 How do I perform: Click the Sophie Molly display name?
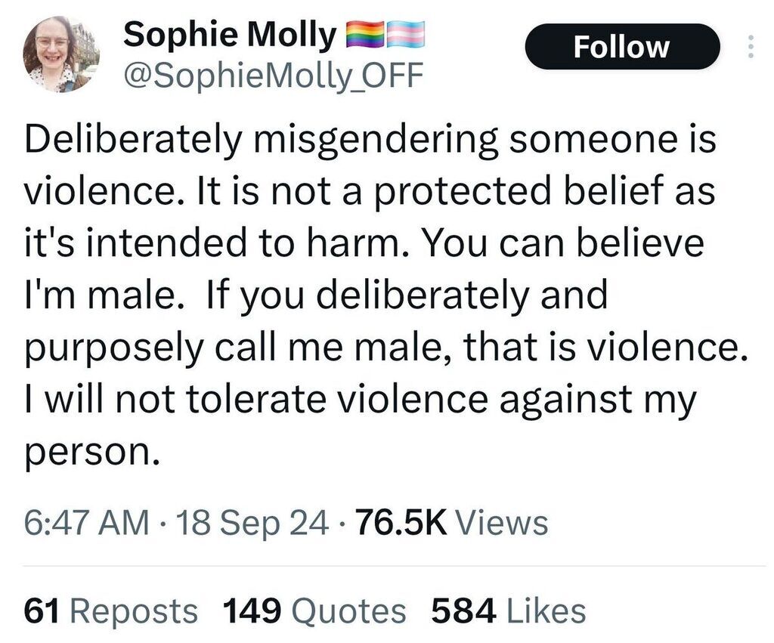229,34
